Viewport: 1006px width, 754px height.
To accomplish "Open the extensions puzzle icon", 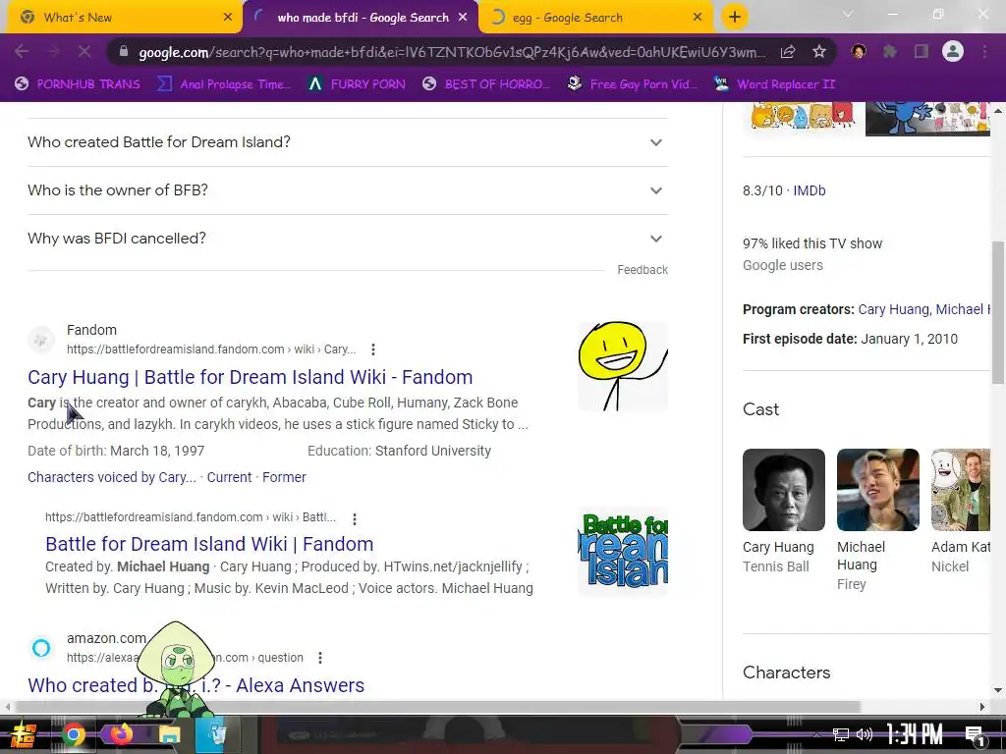I will point(890,51).
